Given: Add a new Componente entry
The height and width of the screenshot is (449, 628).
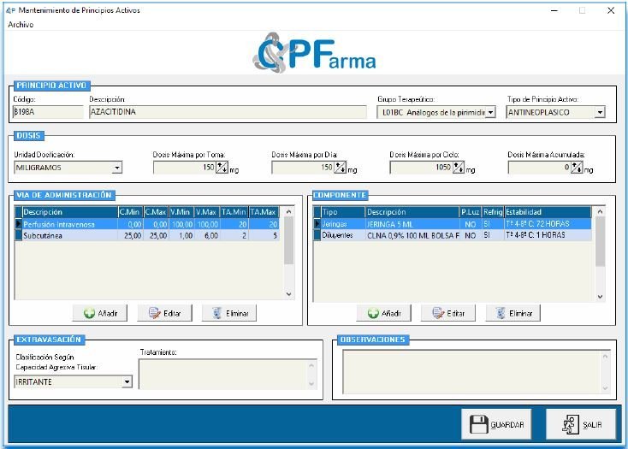Looking at the screenshot, I should pos(384,313).
